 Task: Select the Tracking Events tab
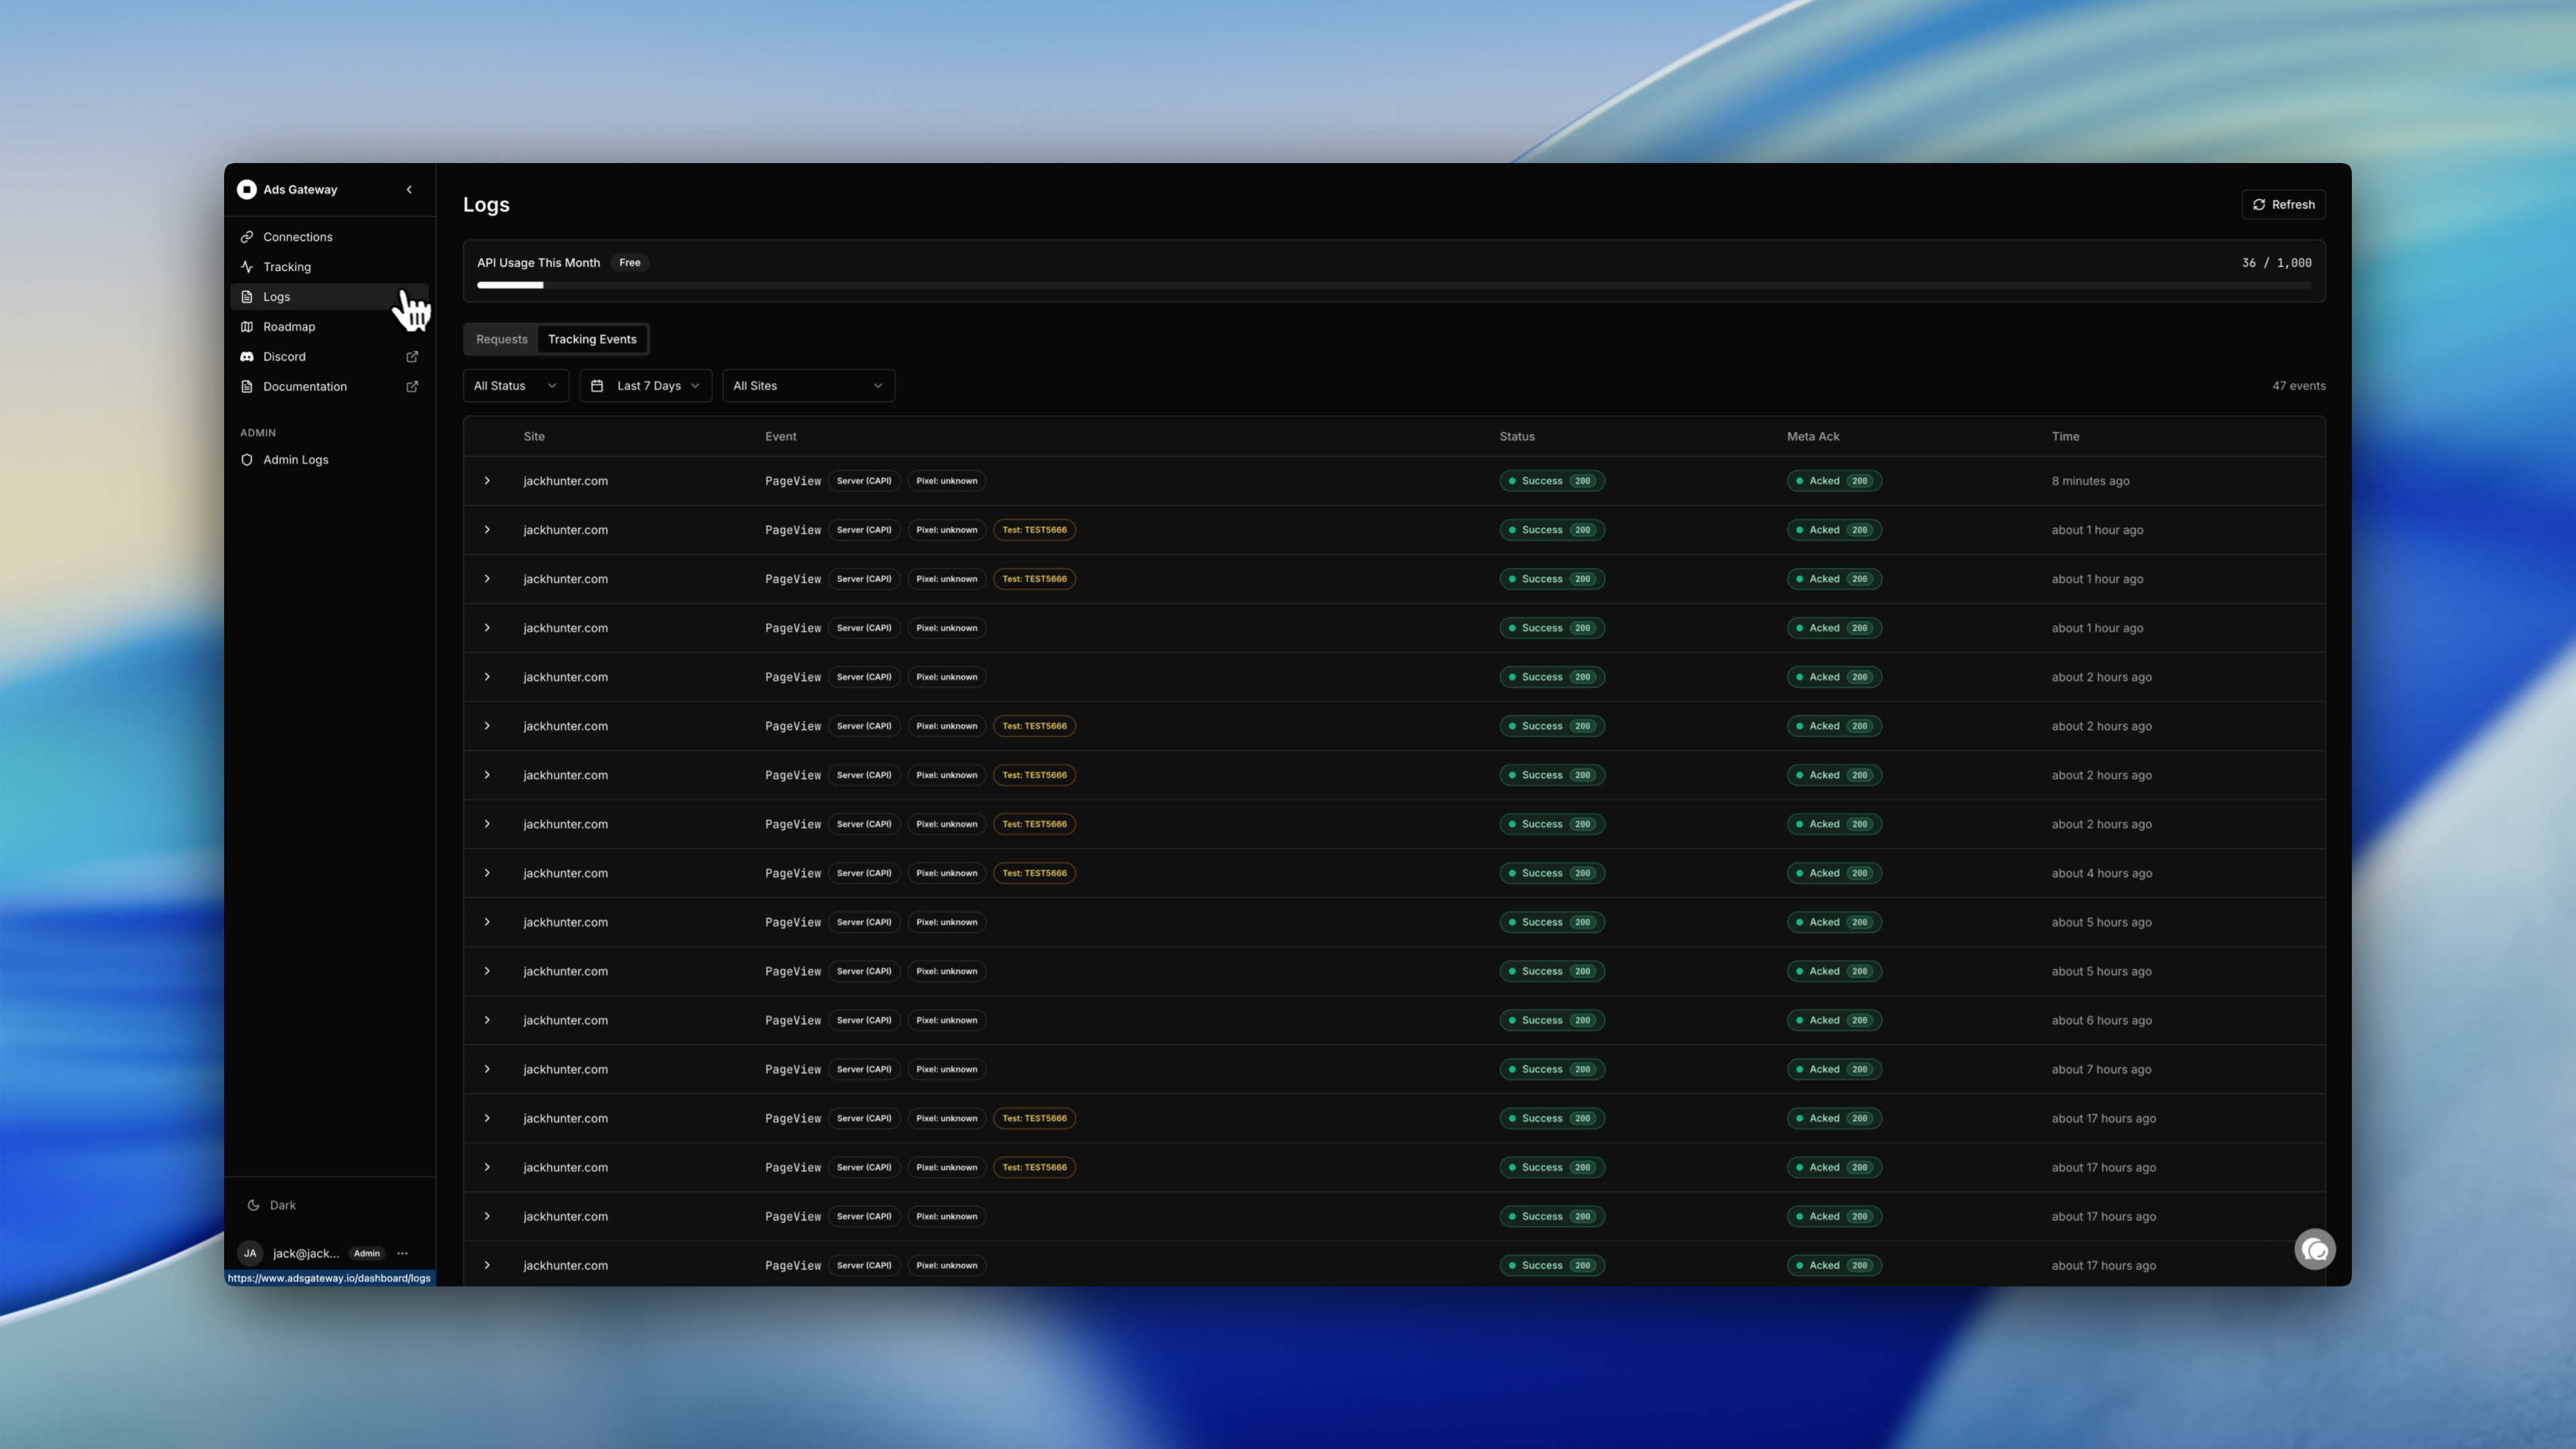coord(592,339)
